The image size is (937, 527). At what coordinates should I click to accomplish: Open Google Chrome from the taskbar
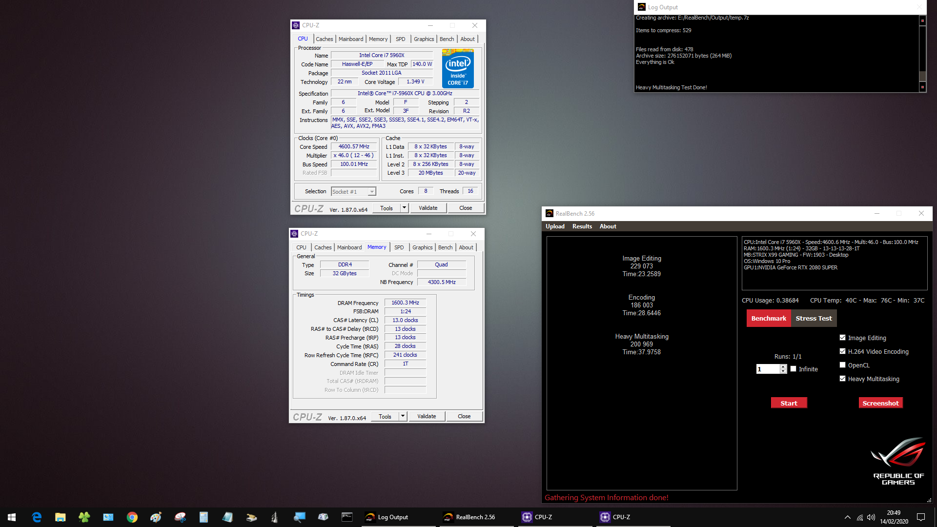coord(132,517)
